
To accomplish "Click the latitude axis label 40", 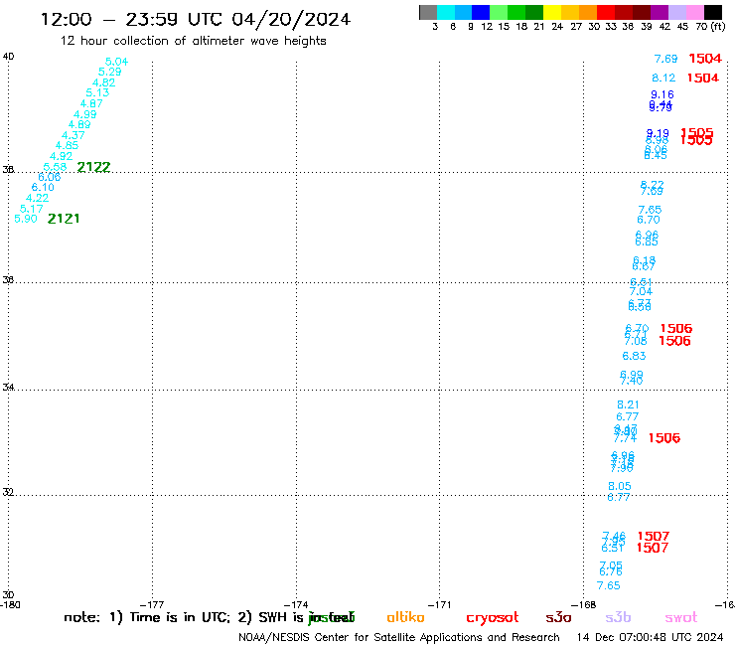I will click(x=8, y=57).
